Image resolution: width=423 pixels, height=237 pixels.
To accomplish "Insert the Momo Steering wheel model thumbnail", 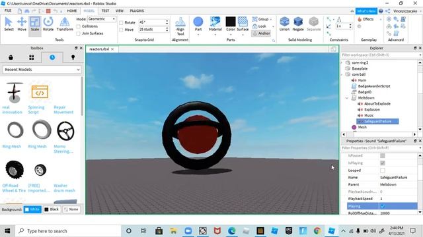I will pos(65,131).
